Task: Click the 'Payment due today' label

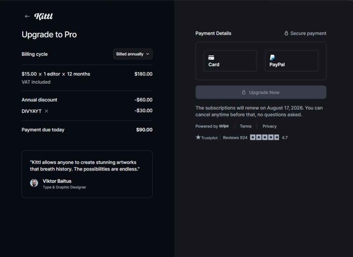Action: pyautogui.click(x=43, y=130)
